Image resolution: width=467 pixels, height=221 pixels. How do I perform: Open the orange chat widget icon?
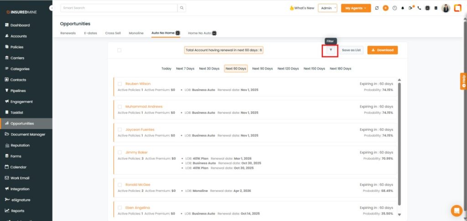456,211
